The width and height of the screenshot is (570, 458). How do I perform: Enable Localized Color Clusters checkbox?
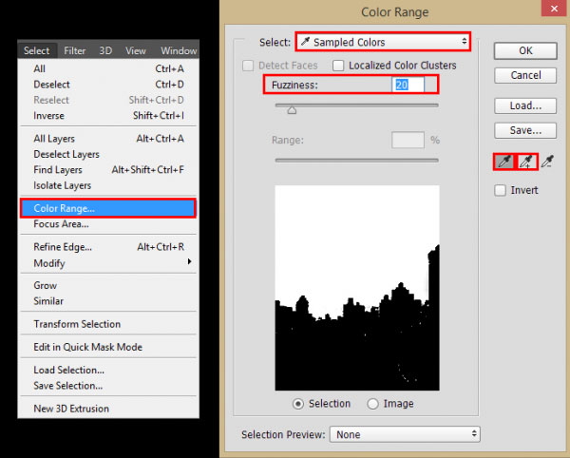338,66
